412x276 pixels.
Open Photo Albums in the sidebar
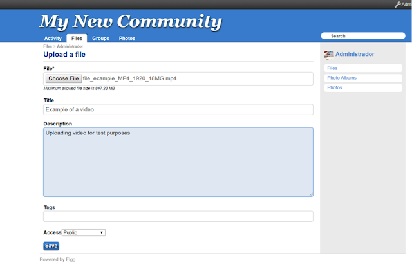[x=363, y=78]
